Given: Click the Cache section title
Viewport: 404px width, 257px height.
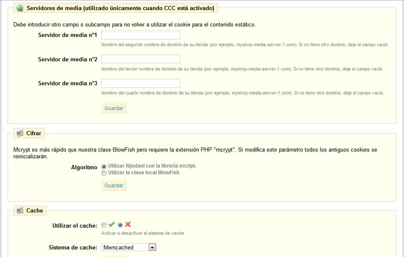Looking at the screenshot, I should click(x=34, y=210).
